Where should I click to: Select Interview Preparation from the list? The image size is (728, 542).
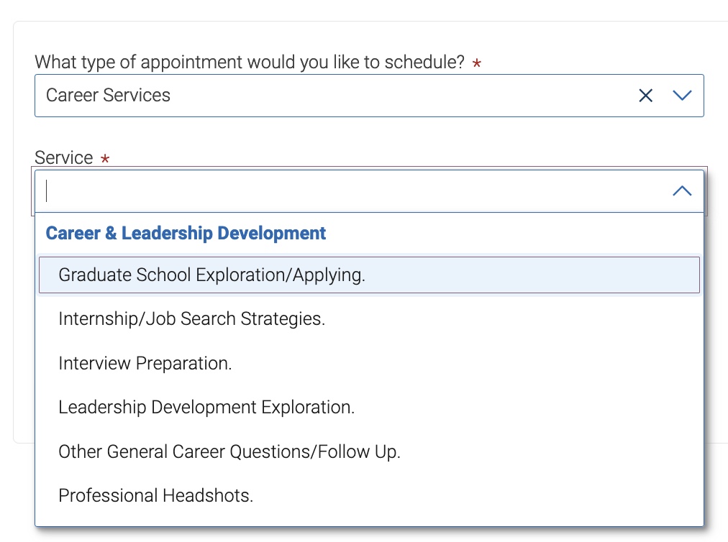pos(369,363)
